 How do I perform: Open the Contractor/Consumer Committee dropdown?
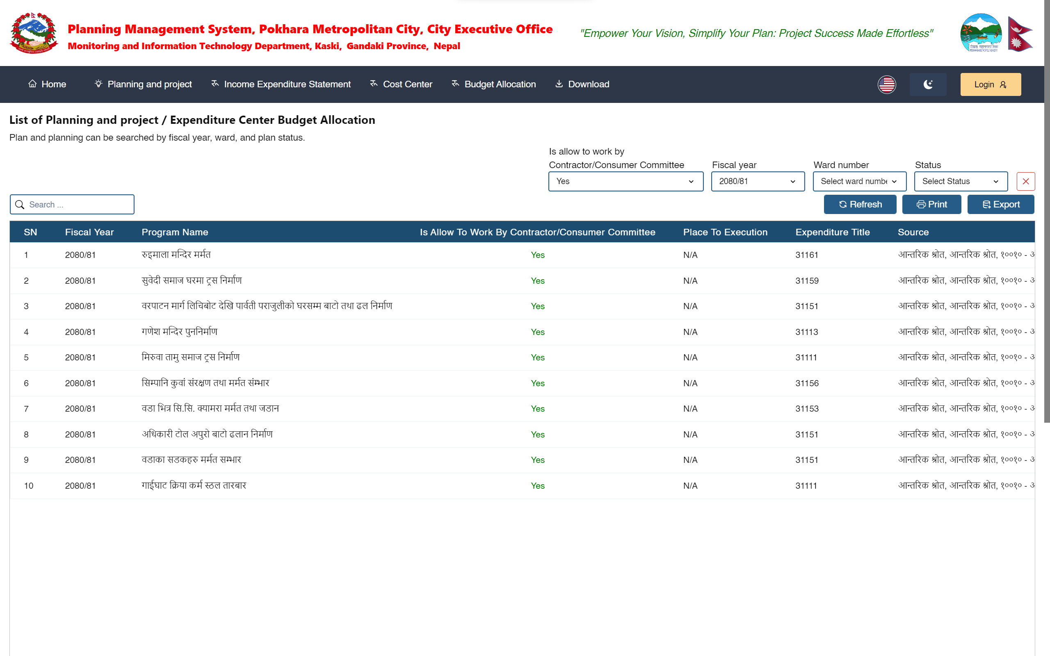625,181
